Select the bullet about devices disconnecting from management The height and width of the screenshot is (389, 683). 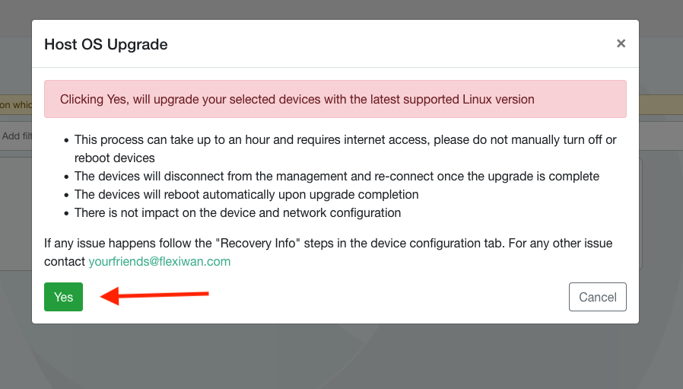337,177
